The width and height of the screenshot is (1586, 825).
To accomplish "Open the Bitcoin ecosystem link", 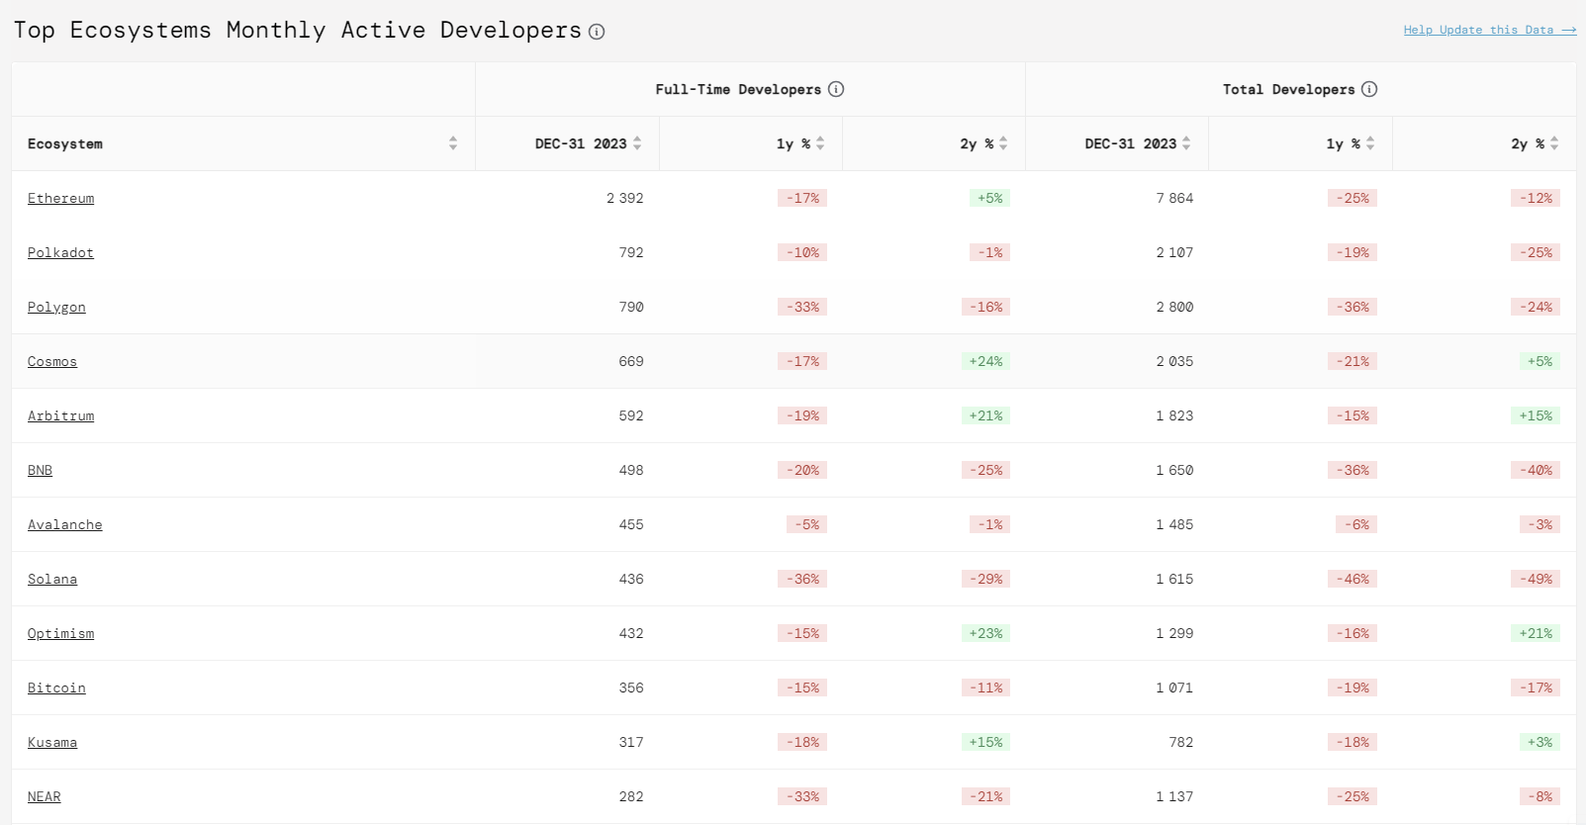I will point(56,687).
